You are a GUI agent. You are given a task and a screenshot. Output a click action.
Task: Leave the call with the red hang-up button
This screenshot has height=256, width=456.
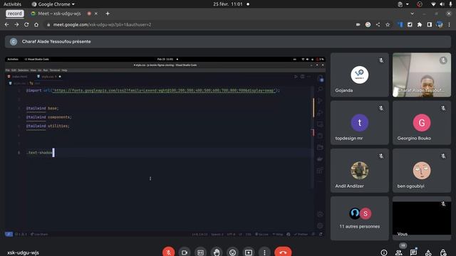click(x=283, y=252)
